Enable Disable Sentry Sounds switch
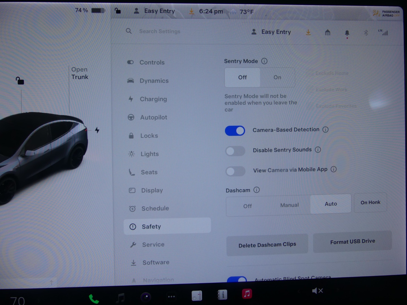Viewport: 407px width, 305px height. coord(235,151)
